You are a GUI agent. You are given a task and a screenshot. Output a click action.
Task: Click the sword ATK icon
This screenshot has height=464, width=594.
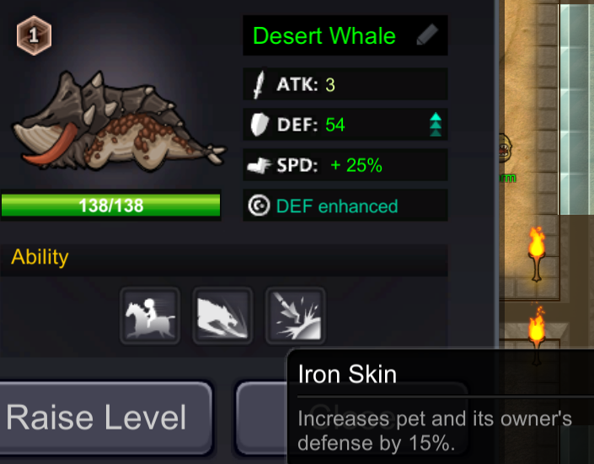click(x=259, y=85)
